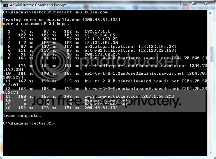Click the Command Prompt system menu icon

(6, 5)
